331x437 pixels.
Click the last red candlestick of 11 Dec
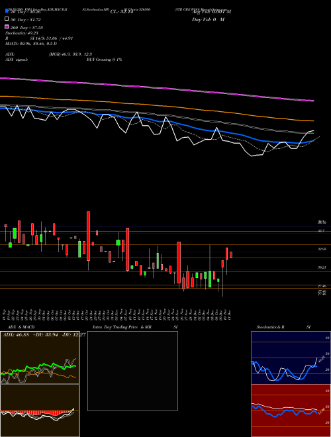[x=231, y=255]
